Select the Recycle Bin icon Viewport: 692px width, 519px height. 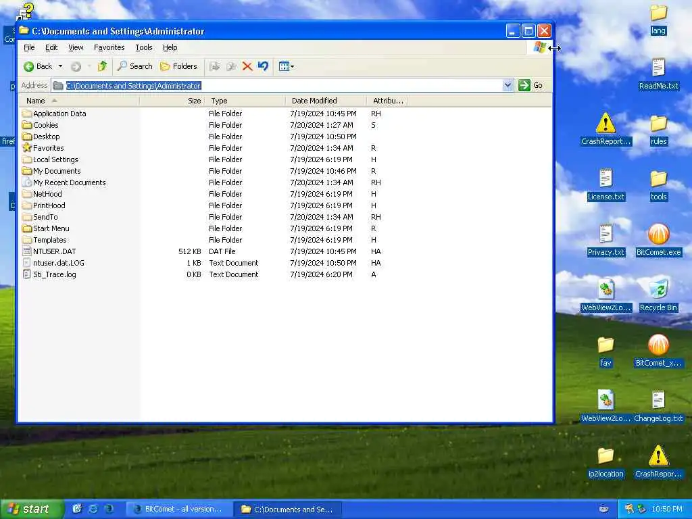(658, 296)
